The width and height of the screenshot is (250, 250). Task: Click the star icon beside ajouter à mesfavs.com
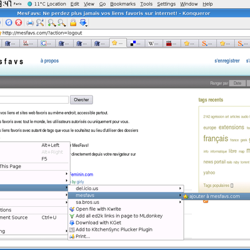point(186,196)
